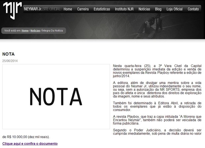The height and width of the screenshot is (148, 205).
Task: Click the article date 25/06/2014
Action: tap(10, 60)
